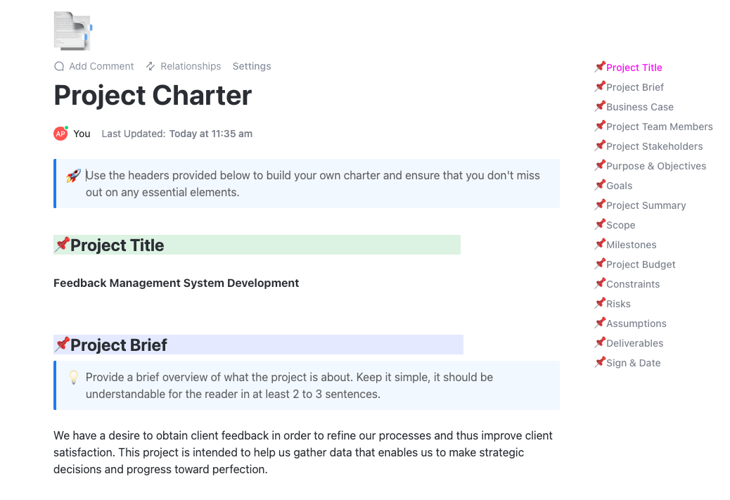Click the Add Comment speech bubble icon
The image size is (730, 500).
pyautogui.click(x=59, y=66)
